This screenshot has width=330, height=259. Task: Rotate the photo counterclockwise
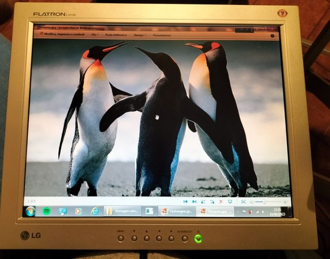click(x=203, y=202)
